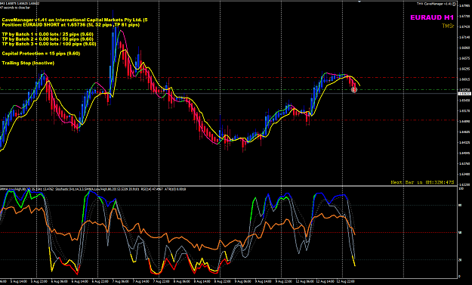Click the 'Position: EURAUD SHORT at 1.65736' line
472x285 pixels.
coord(71,25)
